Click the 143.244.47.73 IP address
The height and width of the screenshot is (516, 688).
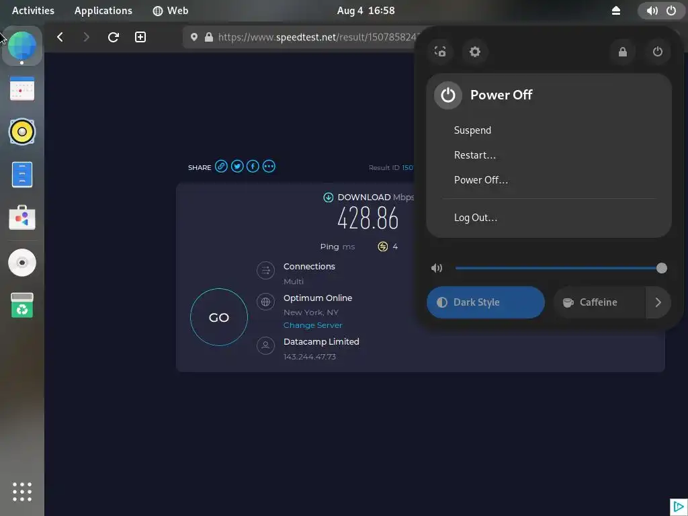point(309,357)
